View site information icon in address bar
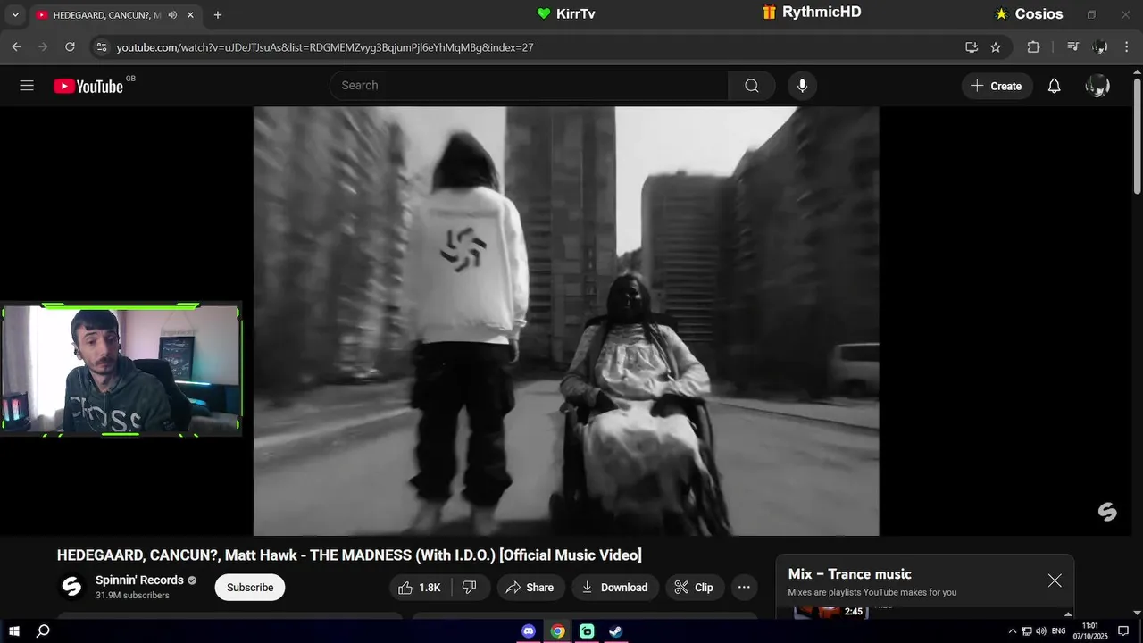This screenshot has width=1143, height=643. point(101,47)
